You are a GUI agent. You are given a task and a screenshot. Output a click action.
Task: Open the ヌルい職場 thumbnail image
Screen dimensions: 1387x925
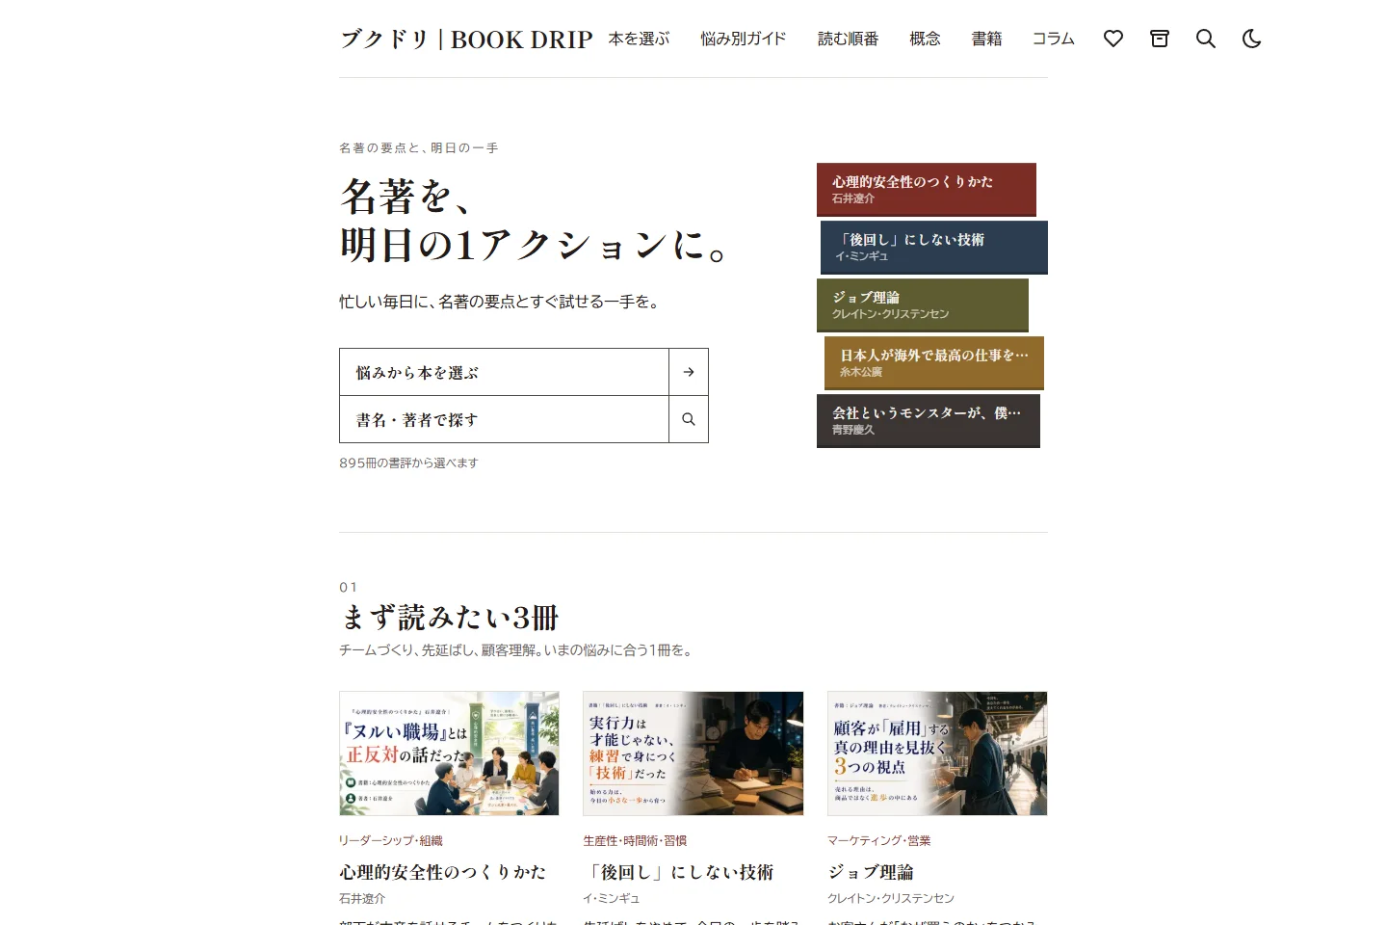449,753
